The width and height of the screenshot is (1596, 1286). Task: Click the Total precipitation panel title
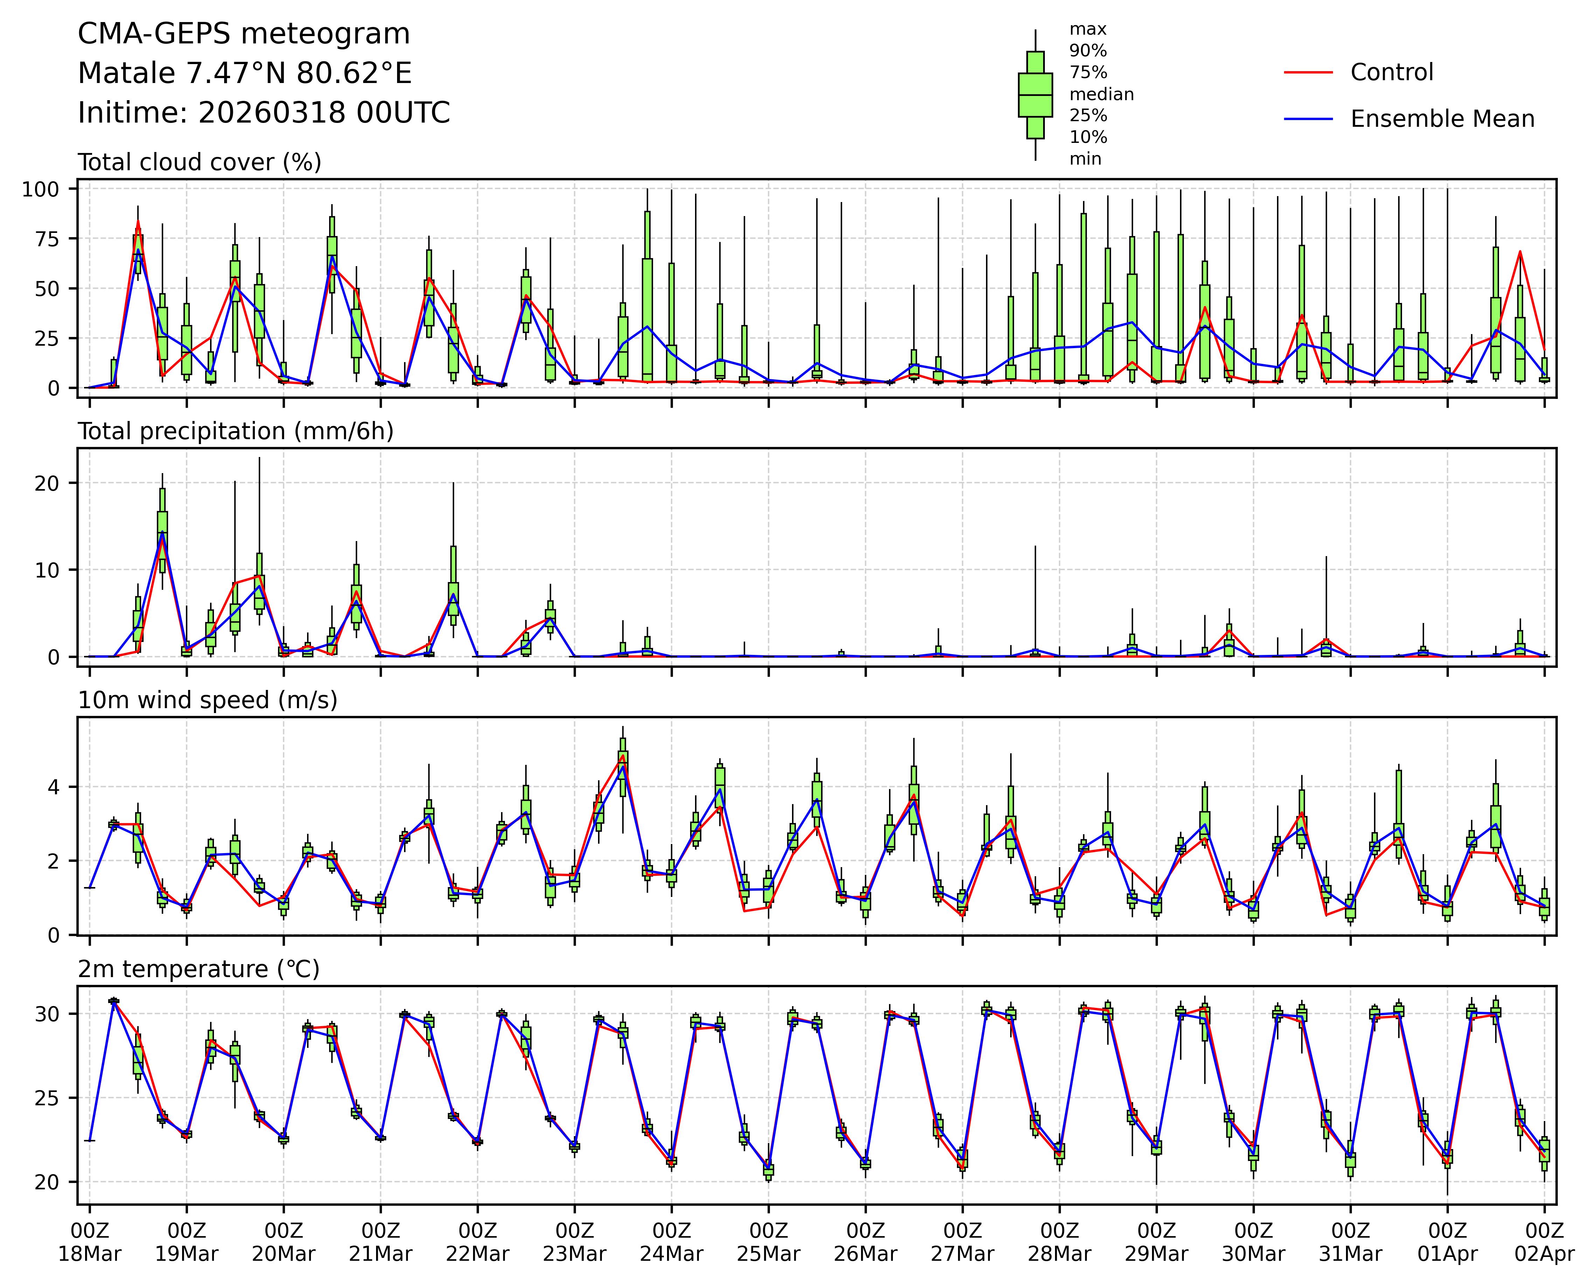[236, 431]
